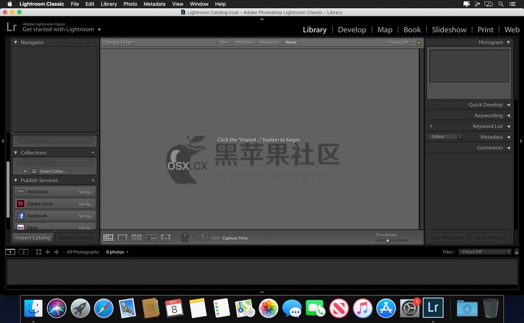Open Spotlight search in menu bar
This screenshot has width=524, height=323.
coord(500,4)
